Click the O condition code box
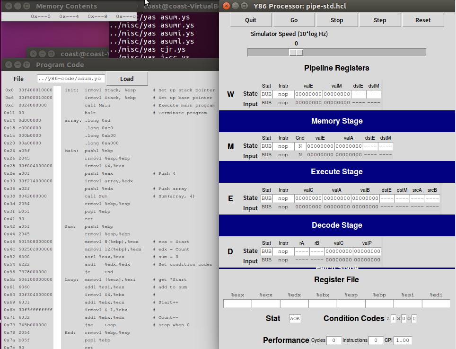Image resolution: width=456 pixels, height=349 pixels. pos(414,318)
